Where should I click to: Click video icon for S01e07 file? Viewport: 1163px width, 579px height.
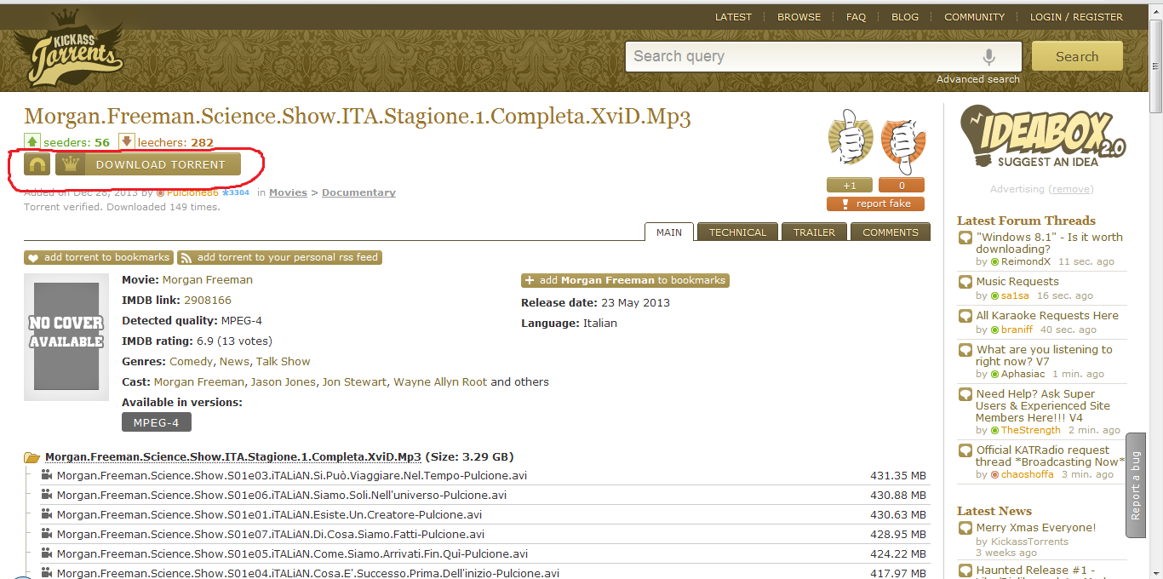tap(47, 534)
